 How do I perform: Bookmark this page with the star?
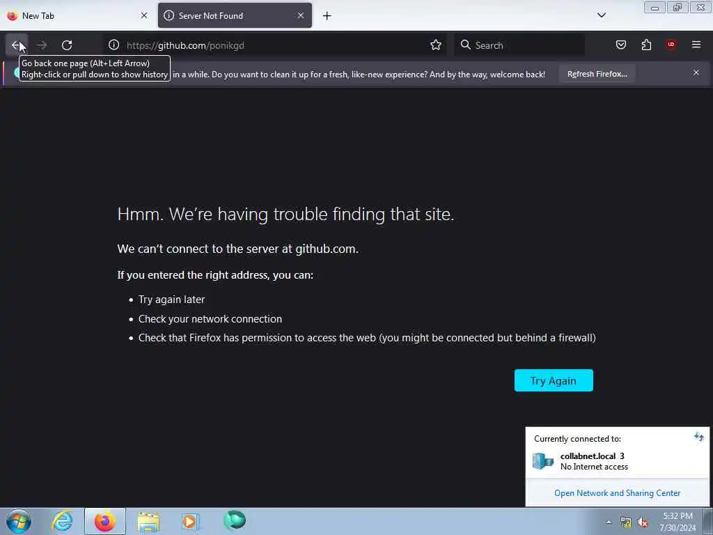click(x=436, y=45)
